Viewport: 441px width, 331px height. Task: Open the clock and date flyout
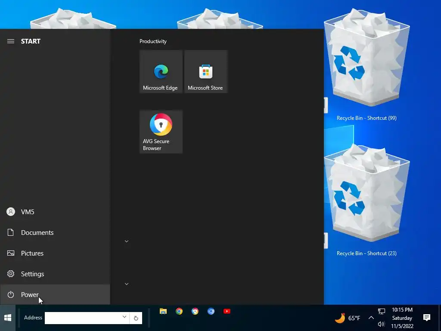point(402,318)
